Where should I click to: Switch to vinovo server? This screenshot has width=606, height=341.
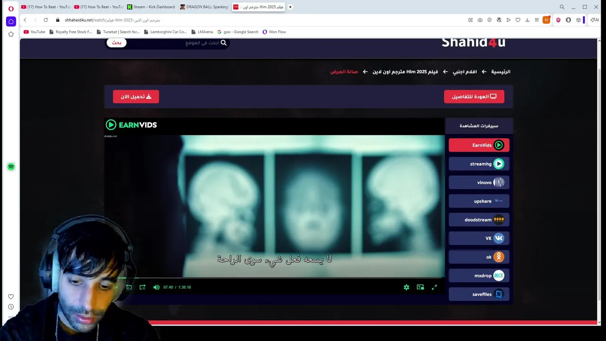pyautogui.click(x=479, y=182)
